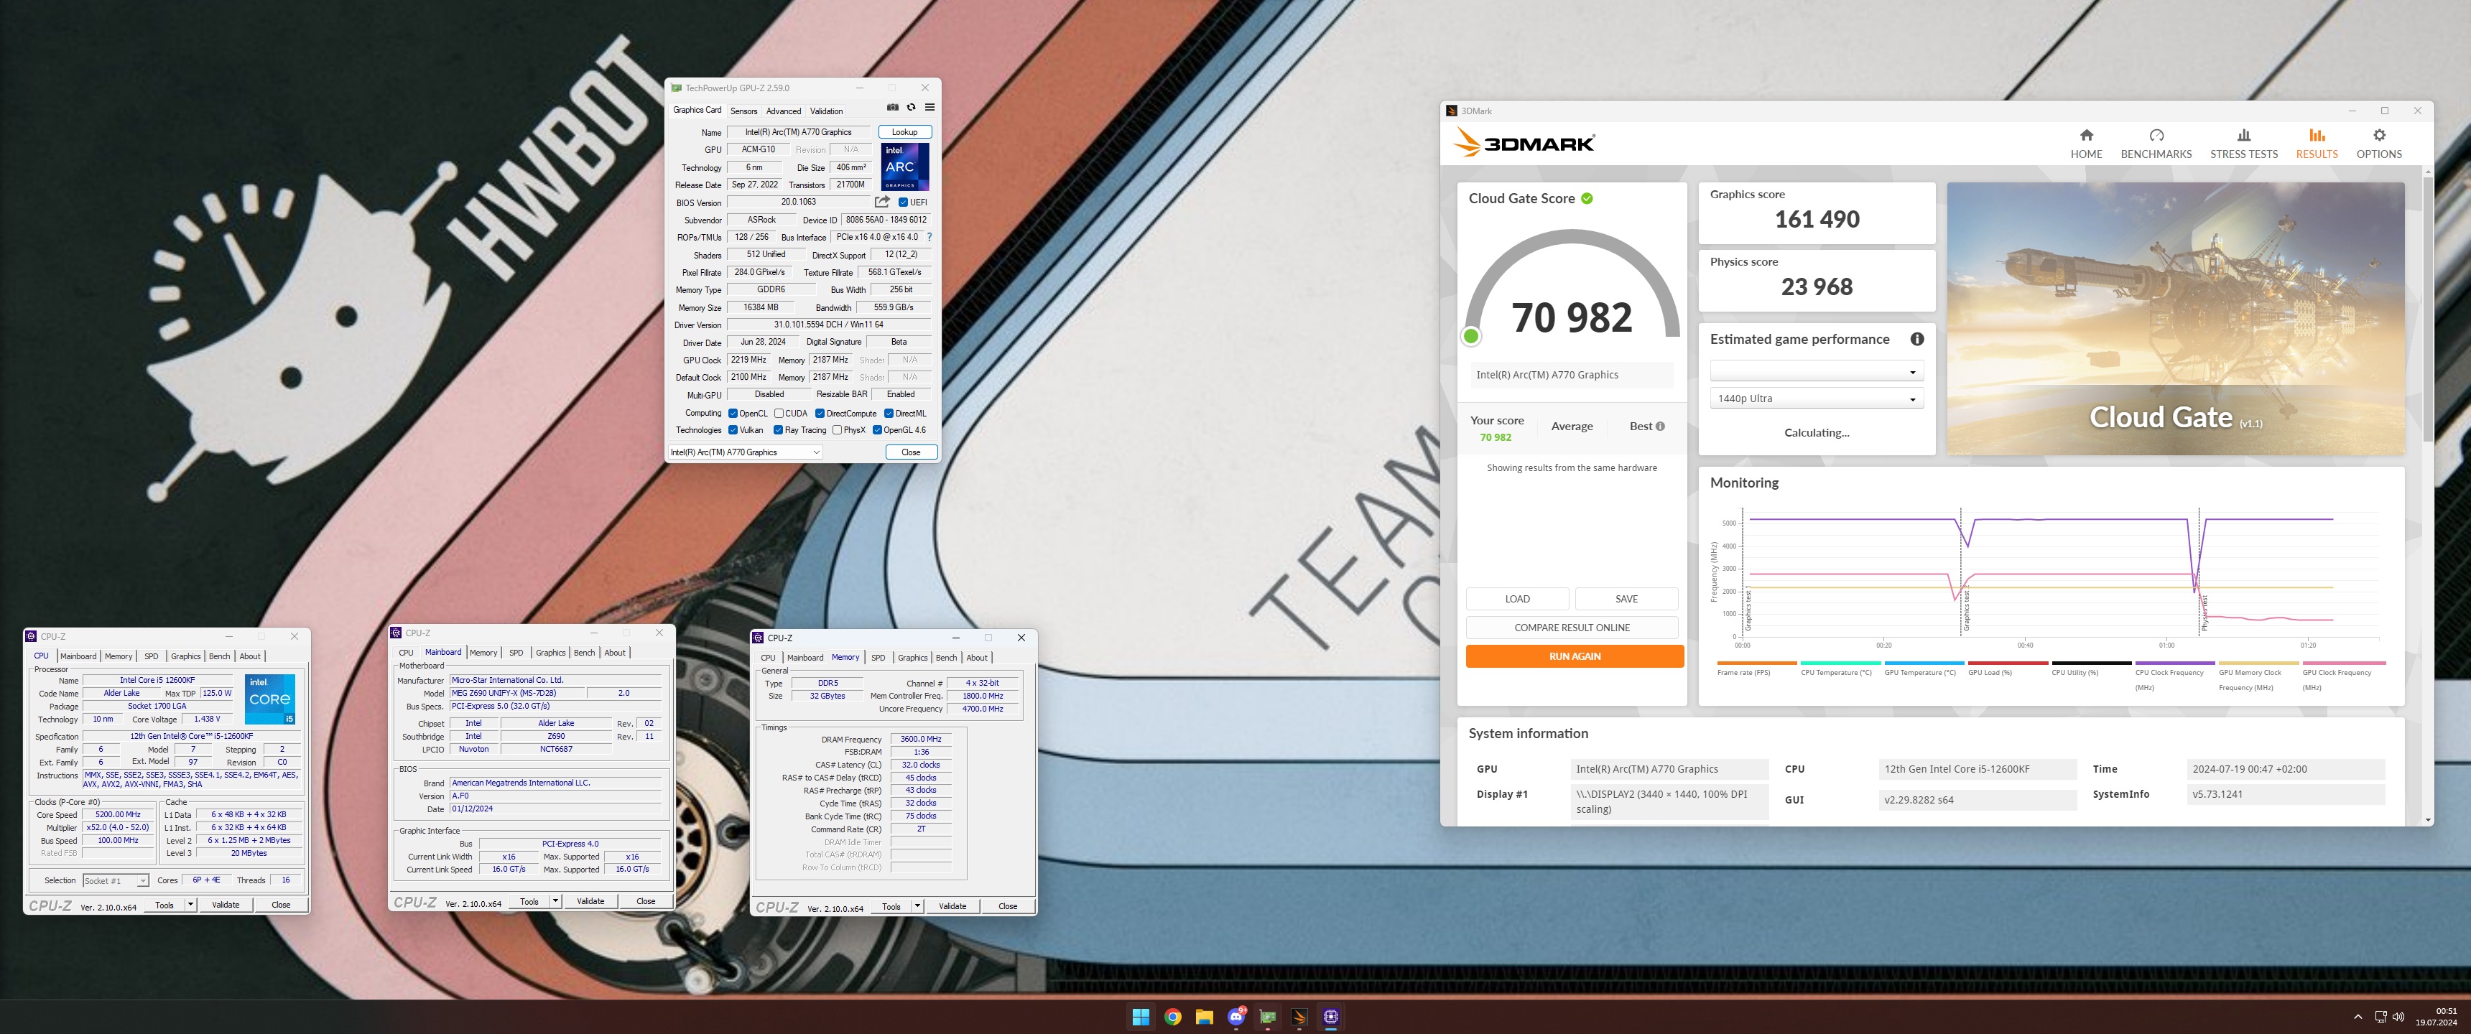
Task: Click the volume icon in the system tray
Action: coord(2398,1017)
